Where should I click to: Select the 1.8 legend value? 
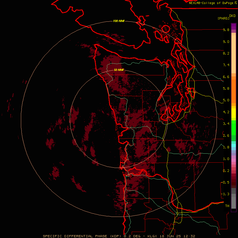point(226,147)
